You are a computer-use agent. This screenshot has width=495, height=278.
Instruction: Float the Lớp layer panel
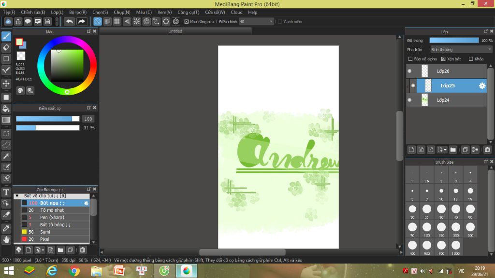485,31
